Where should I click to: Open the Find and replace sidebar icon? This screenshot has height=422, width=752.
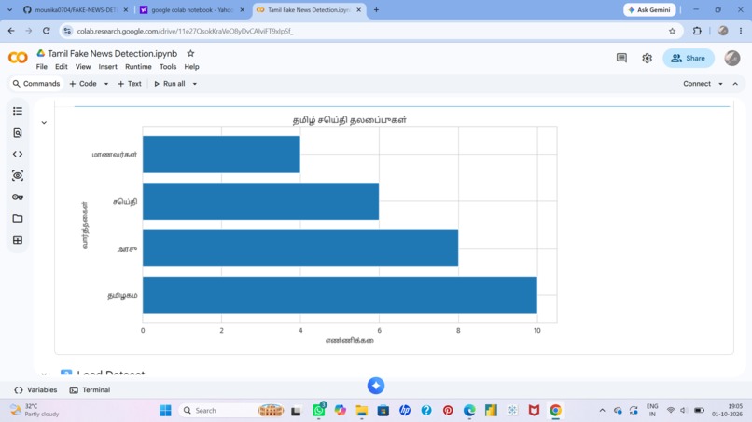tap(18, 132)
